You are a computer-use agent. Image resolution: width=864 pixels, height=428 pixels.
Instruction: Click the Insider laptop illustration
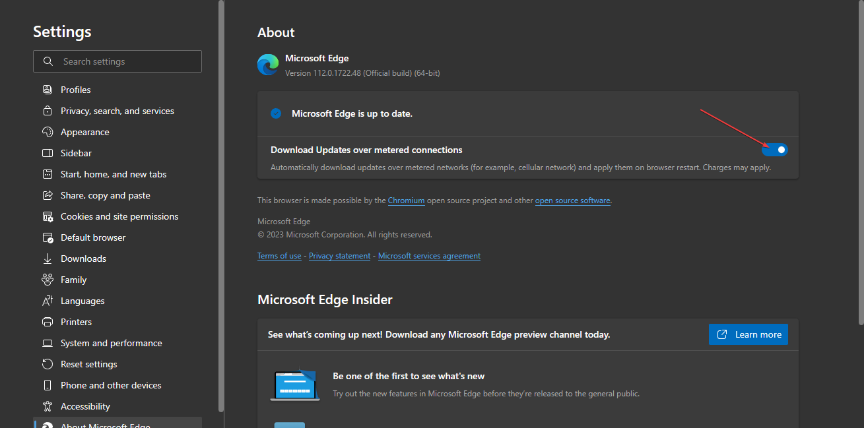[295, 384]
